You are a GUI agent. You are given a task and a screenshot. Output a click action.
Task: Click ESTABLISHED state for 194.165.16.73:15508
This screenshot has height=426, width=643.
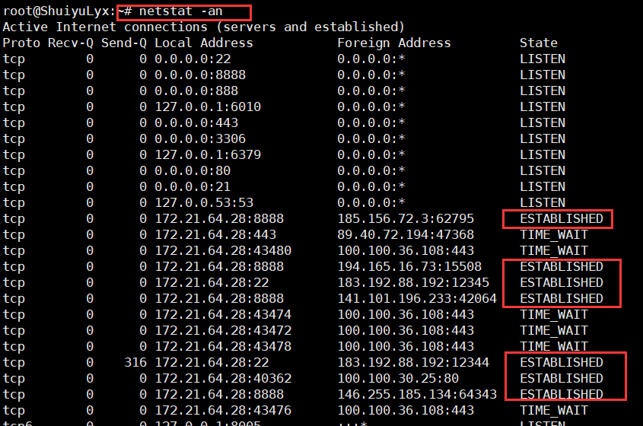click(562, 267)
